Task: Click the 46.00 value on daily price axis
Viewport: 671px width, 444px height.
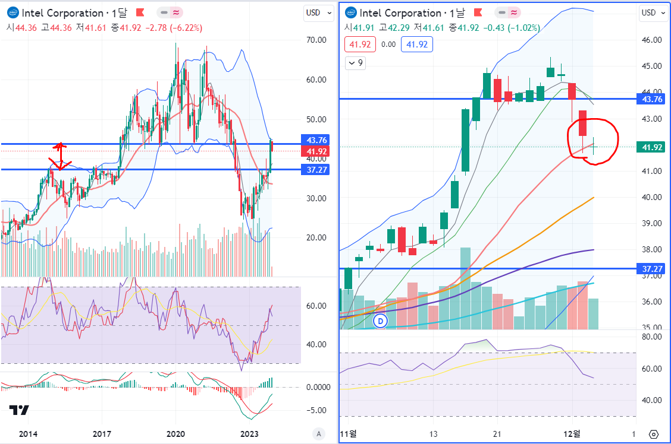Action: [x=652, y=40]
